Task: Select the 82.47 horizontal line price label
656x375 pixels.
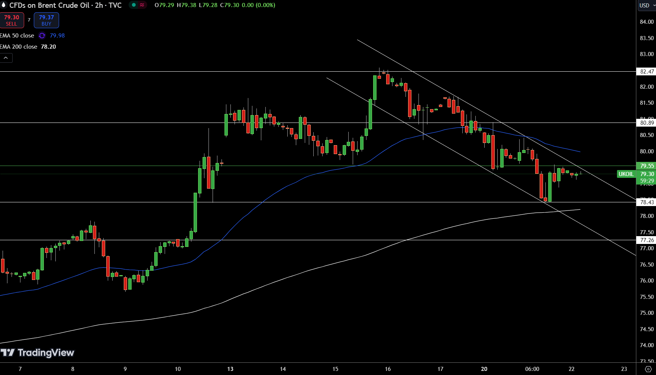Action: pyautogui.click(x=647, y=71)
